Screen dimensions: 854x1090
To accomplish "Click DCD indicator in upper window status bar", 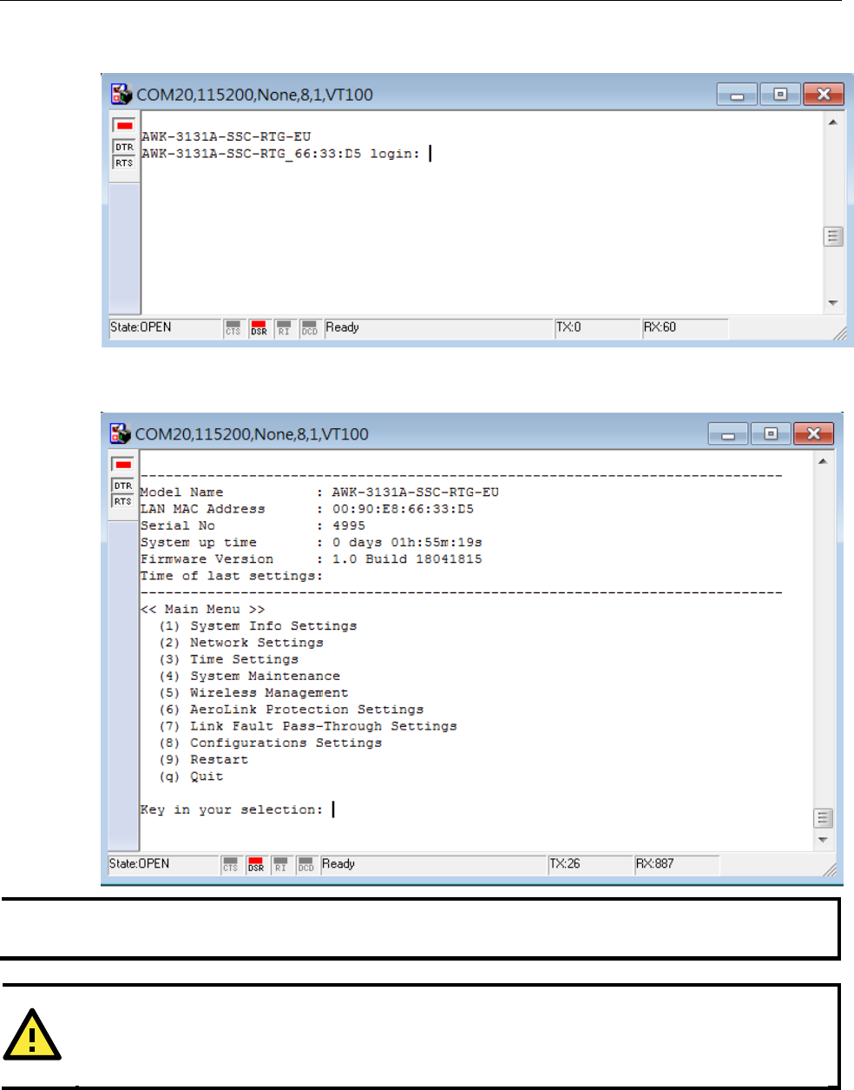I will click(310, 328).
